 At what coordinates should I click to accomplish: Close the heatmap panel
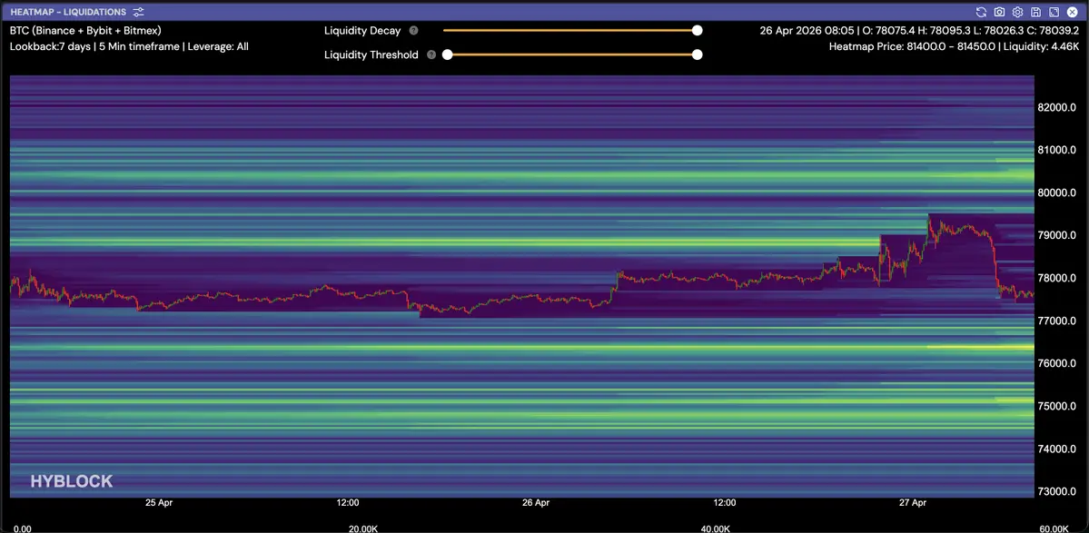pyautogui.click(x=1072, y=12)
